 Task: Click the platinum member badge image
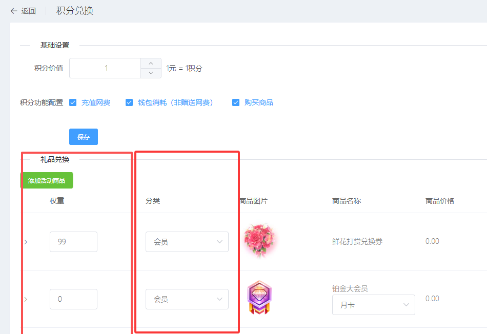tap(259, 297)
